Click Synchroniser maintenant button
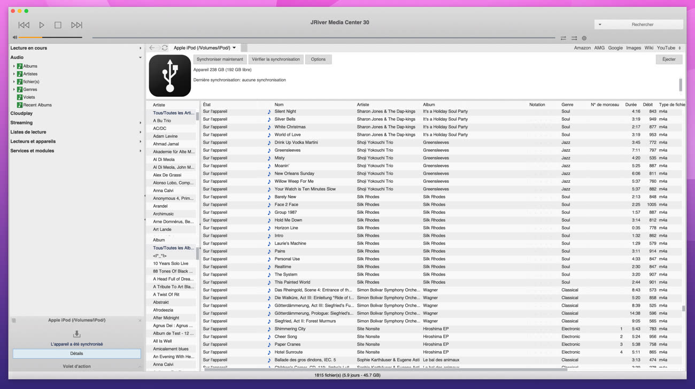The width and height of the screenshot is (695, 389). 220,59
